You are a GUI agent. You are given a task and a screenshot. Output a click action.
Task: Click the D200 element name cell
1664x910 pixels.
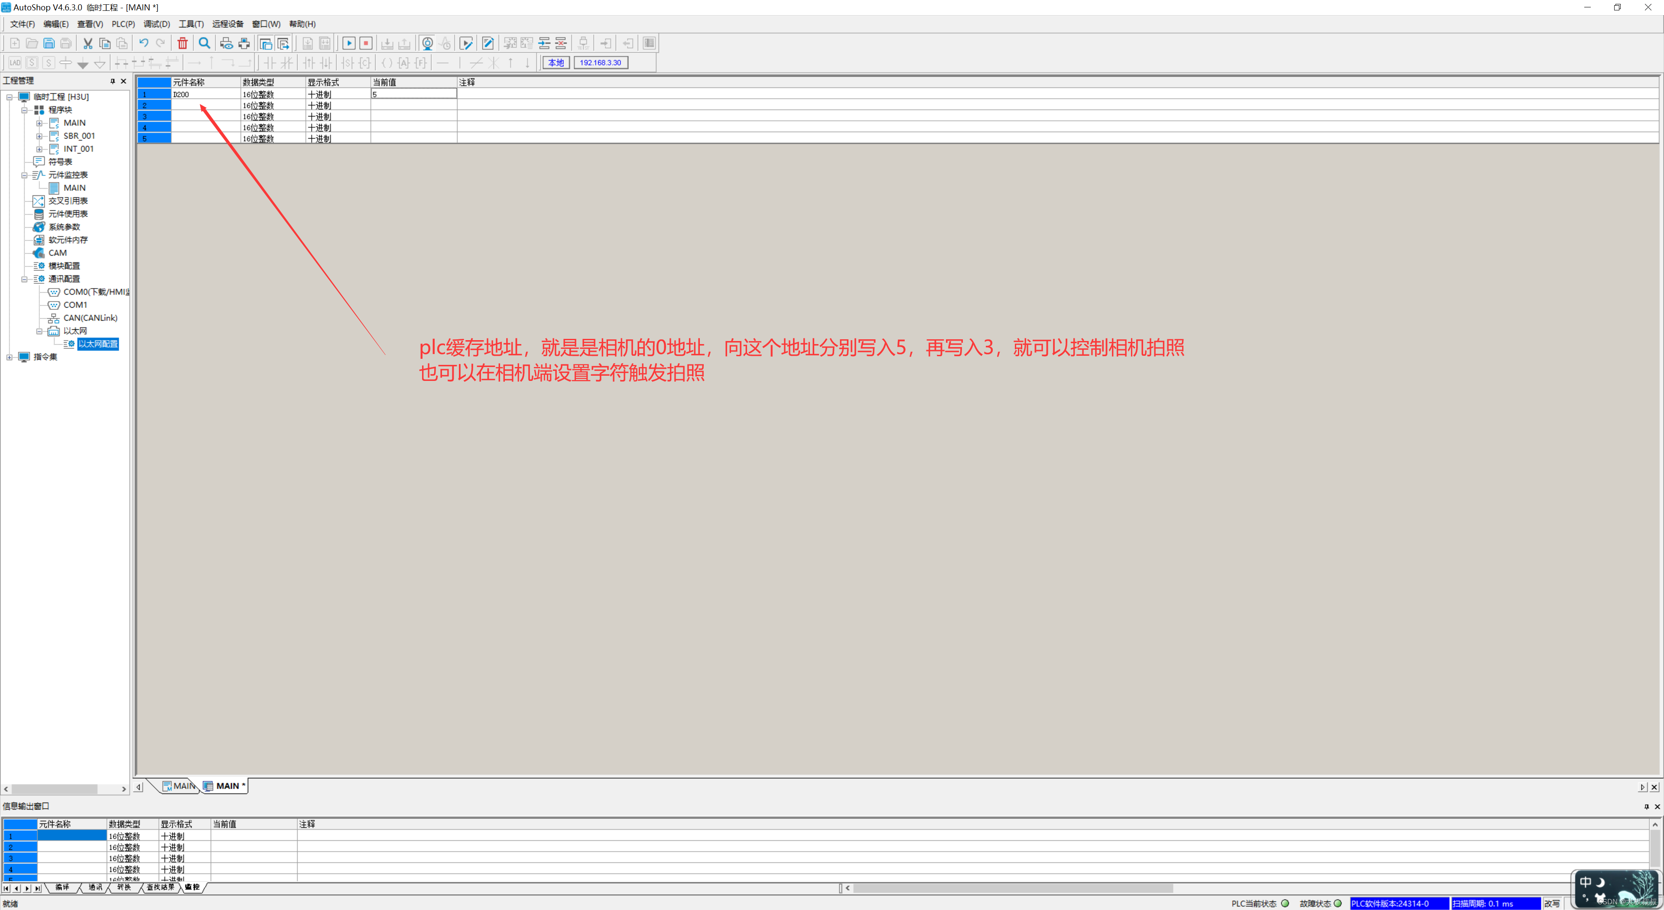205,94
